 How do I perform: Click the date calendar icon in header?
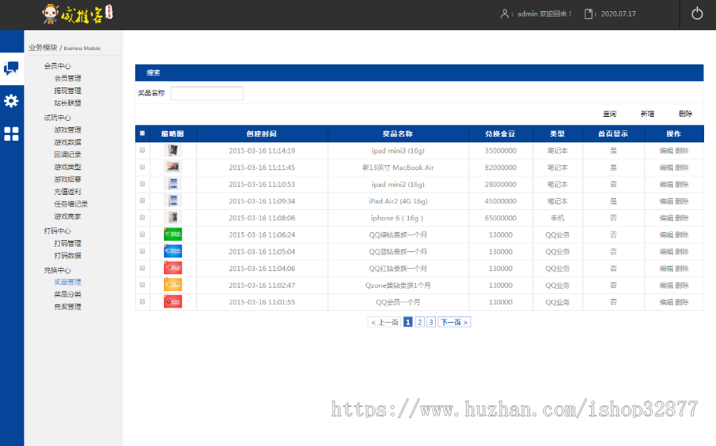(589, 14)
